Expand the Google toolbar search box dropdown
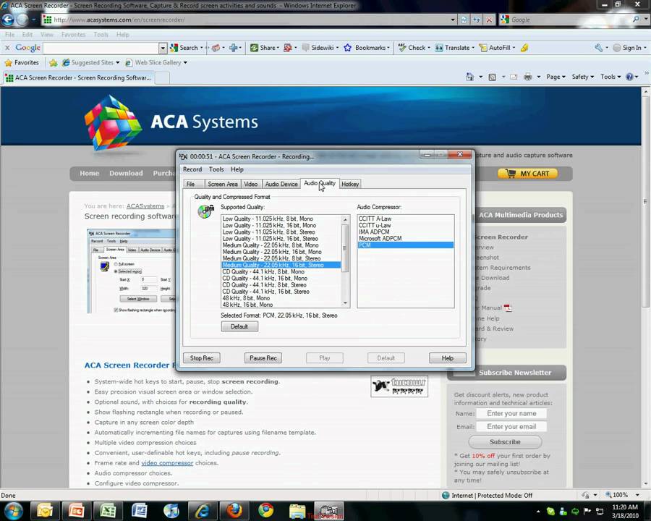Image resolution: width=651 pixels, height=521 pixels. click(x=163, y=48)
